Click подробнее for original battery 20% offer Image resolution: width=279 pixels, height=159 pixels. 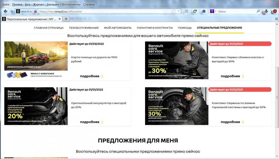92,122
